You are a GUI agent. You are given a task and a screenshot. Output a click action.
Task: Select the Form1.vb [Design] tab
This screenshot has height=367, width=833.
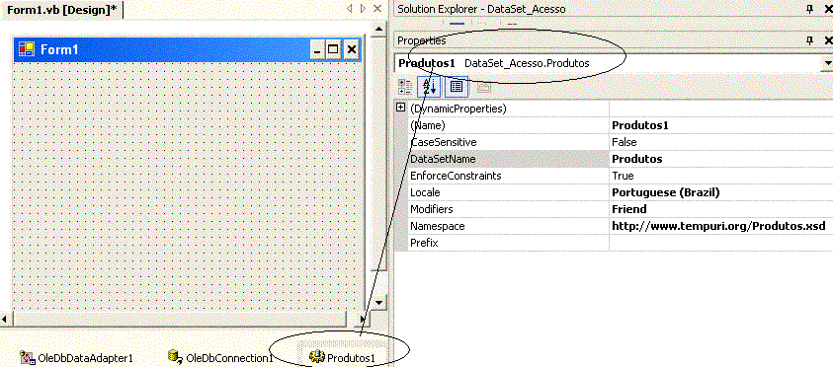[61, 9]
